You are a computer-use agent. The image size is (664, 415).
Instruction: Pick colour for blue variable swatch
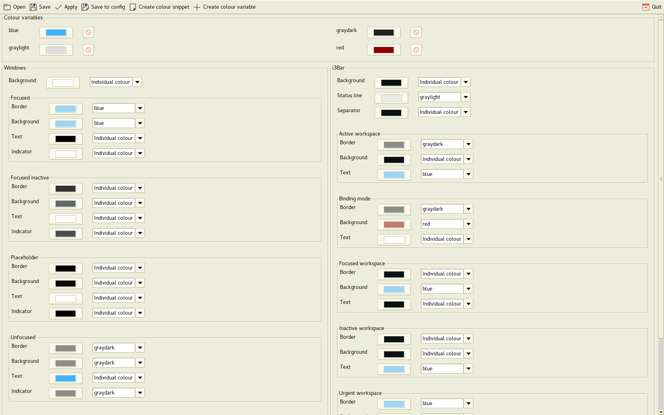(x=56, y=32)
